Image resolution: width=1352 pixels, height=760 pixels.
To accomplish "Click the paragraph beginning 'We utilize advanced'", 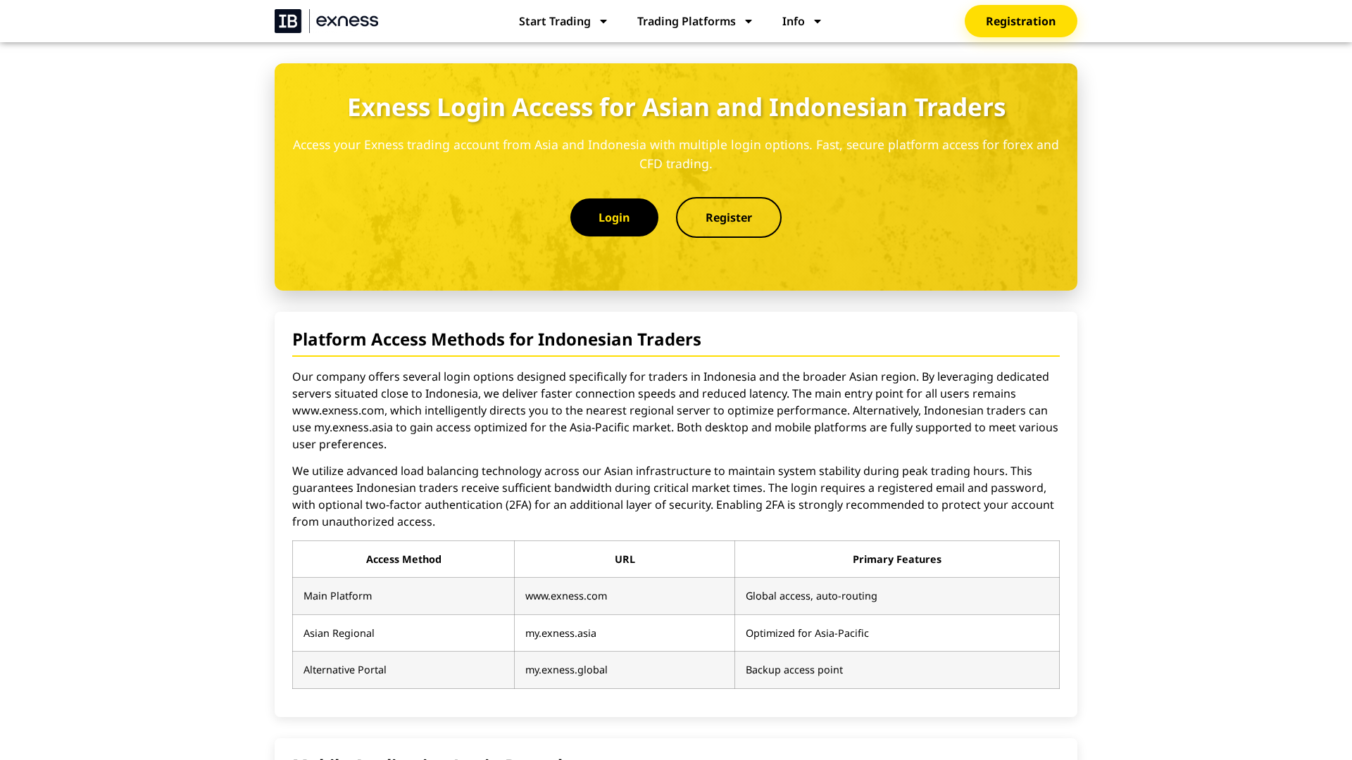I will (676, 496).
